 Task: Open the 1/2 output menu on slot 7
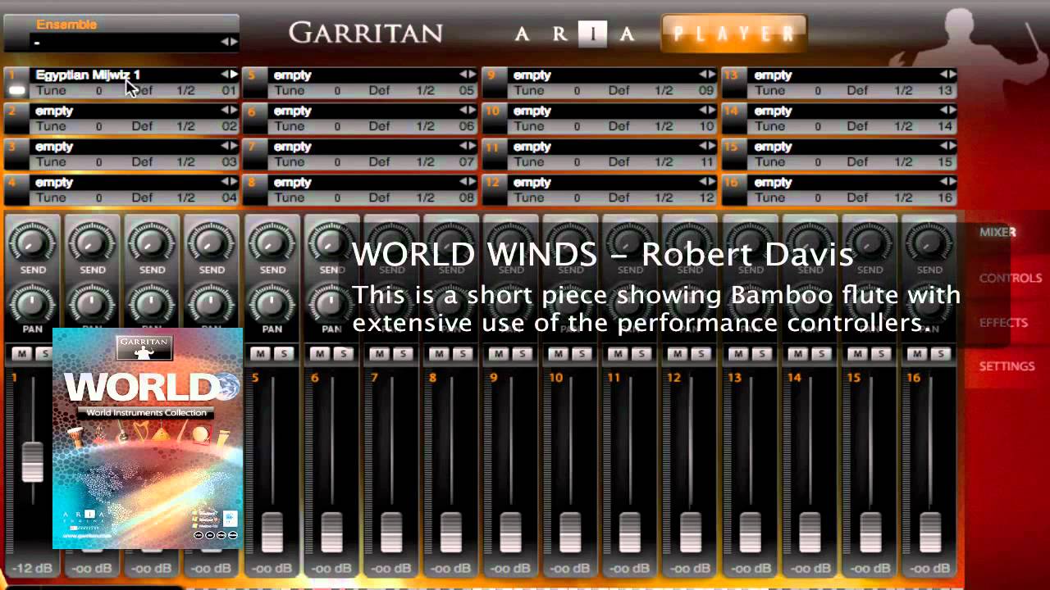425,162
